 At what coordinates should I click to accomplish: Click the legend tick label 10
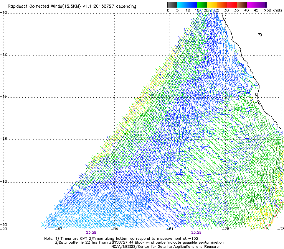coord(188,10)
